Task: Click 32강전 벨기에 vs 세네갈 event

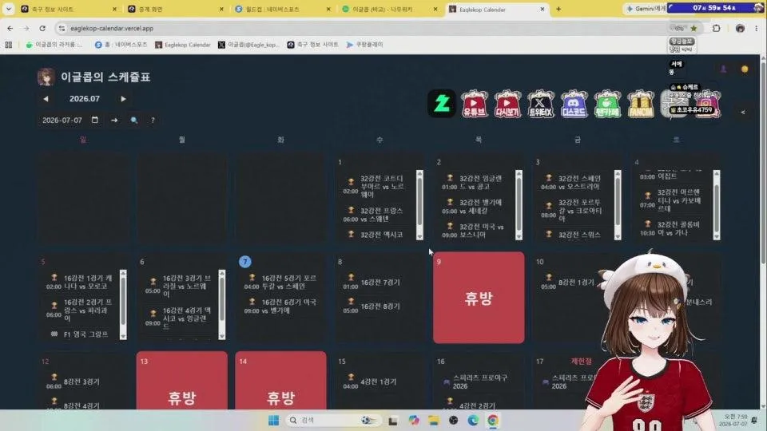Action: [474, 206]
